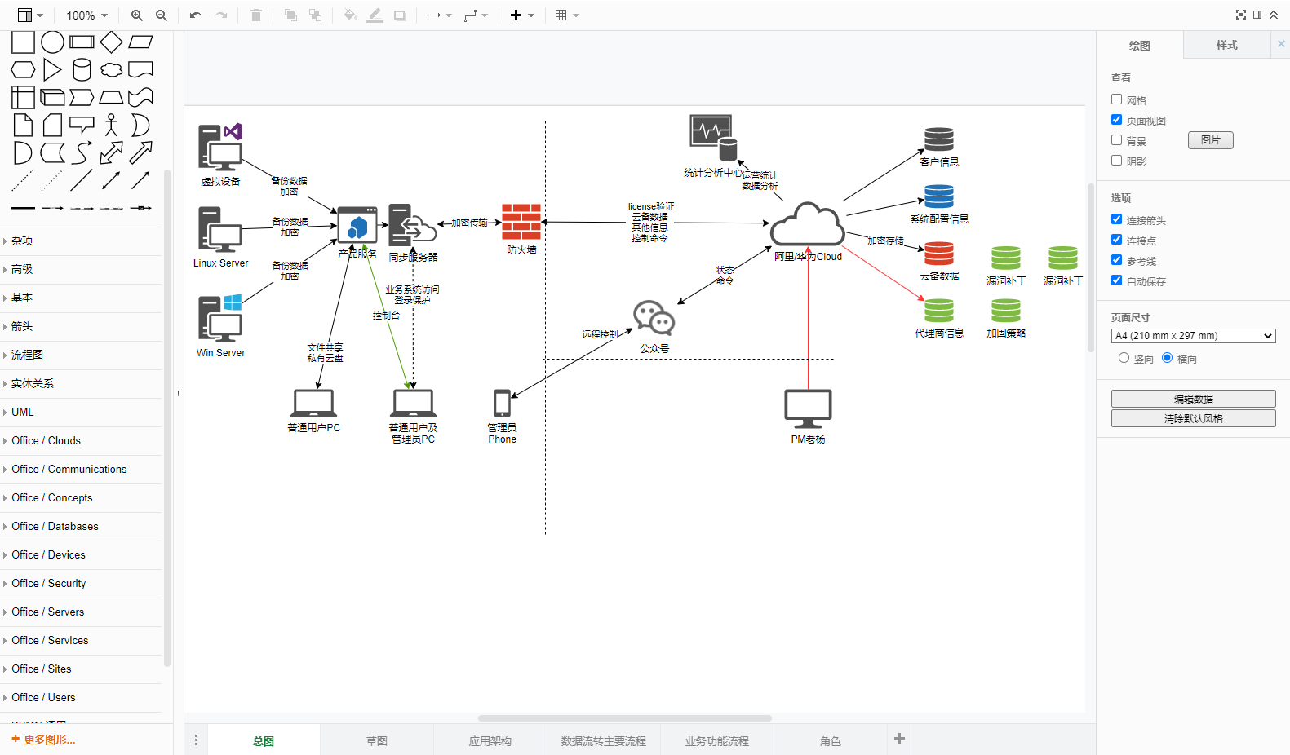1290x755 pixels.
Task: Open the waypoint style dropdown
Action: pos(476,15)
